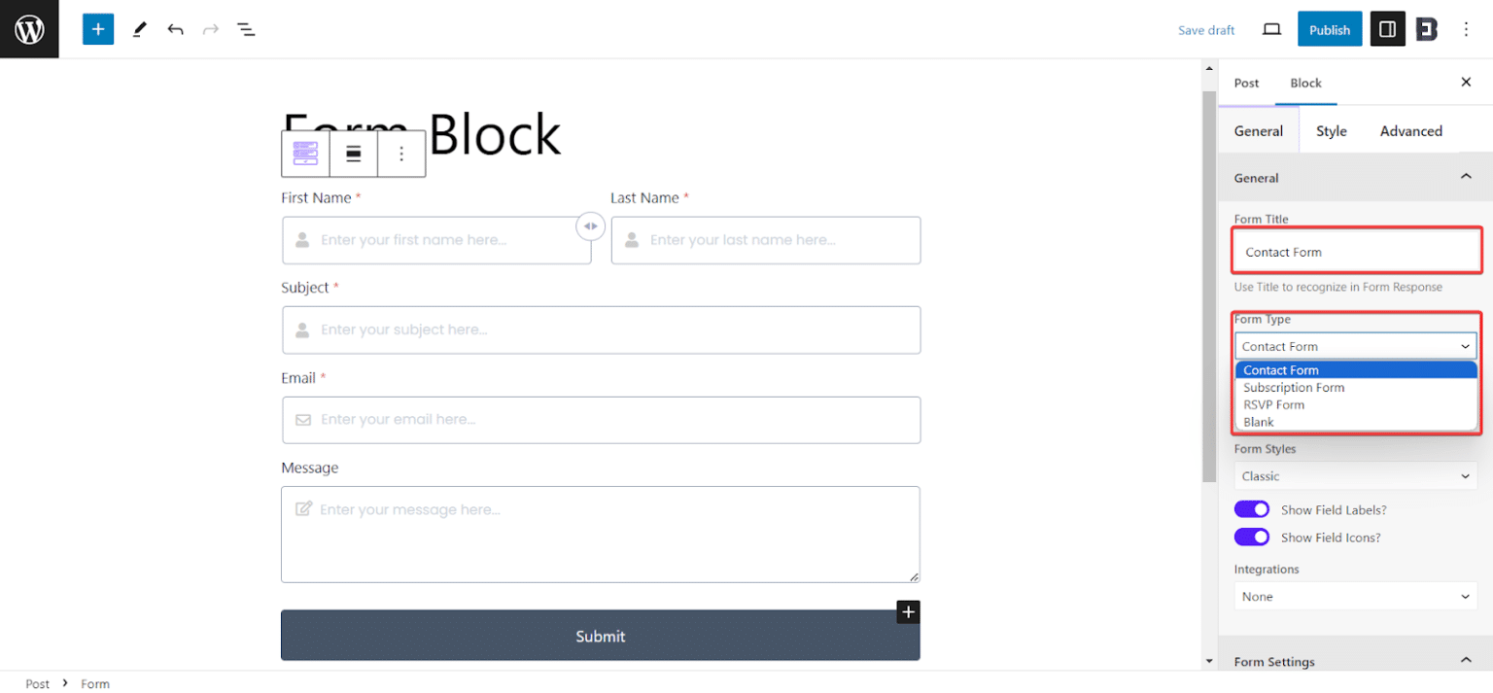The height and width of the screenshot is (693, 1493).
Task: Toggle Show Field Labels off
Action: coord(1252,508)
